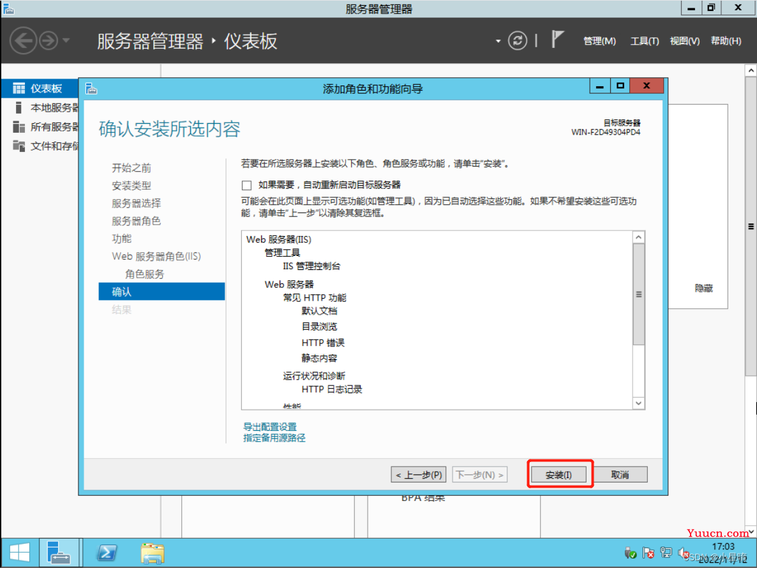Open the 工具(T) menu
757x568 pixels.
point(645,41)
